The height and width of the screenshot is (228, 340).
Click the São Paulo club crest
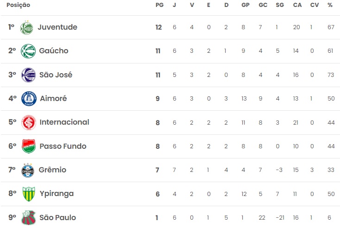28,218
